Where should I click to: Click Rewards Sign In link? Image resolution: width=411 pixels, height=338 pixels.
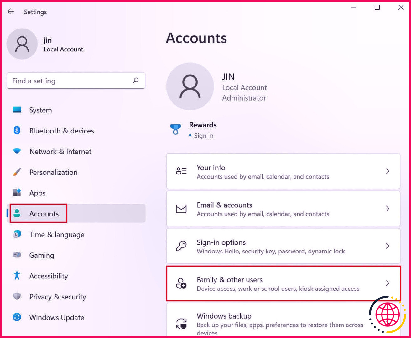(x=204, y=136)
